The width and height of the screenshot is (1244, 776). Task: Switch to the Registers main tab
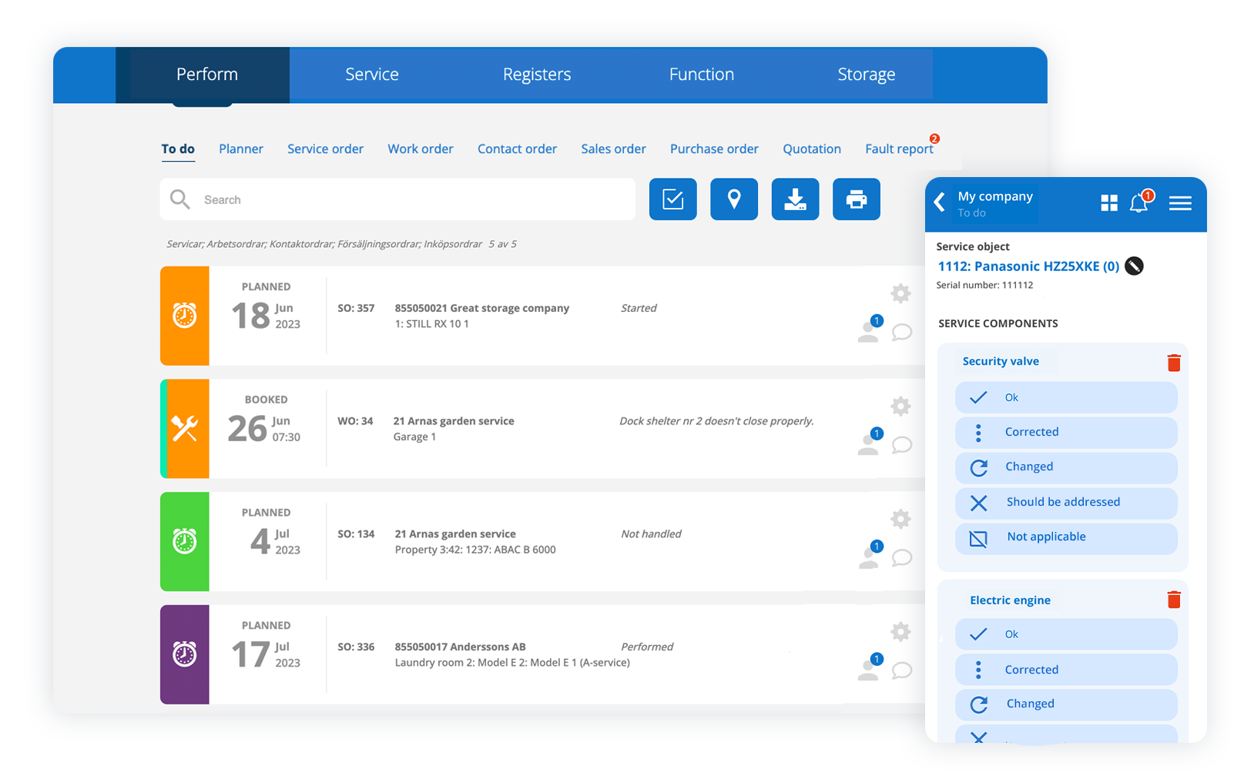(x=536, y=75)
